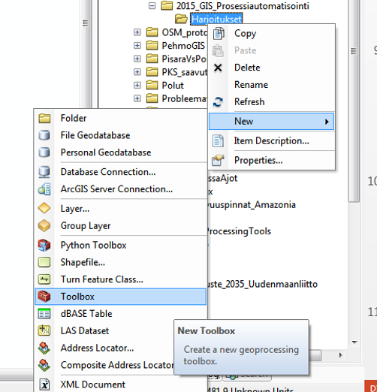Open the New submenu arrow
This screenshot has height=392, width=377.
point(327,122)
